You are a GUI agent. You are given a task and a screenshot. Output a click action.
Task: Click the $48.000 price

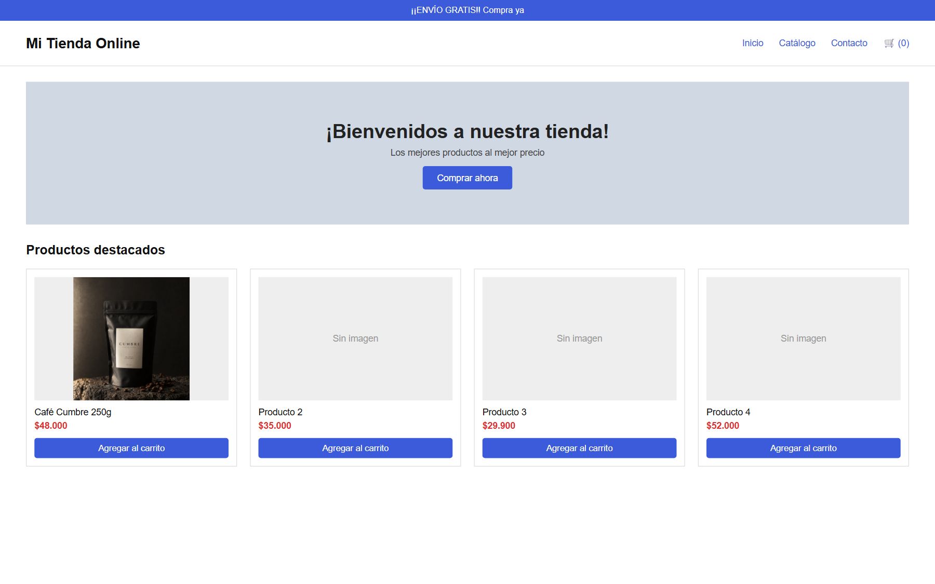pos(51,426)
